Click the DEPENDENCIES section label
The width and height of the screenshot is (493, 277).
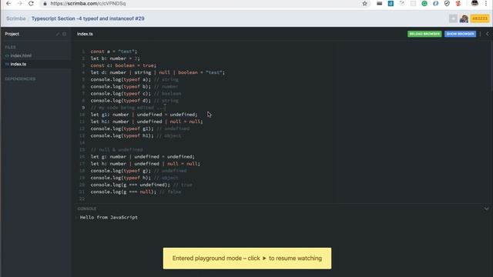pos(20,78)
